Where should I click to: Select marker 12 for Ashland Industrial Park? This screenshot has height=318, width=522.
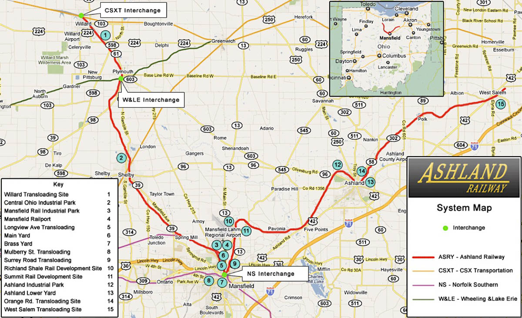click(x=338, y=165)
